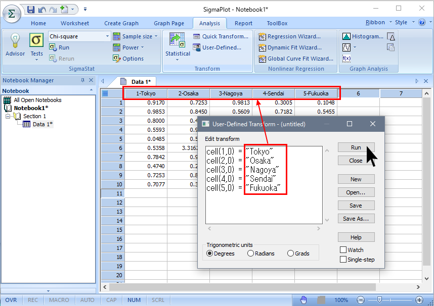The width and height of the screenshot is (434, 306).
Task: Expand the Power dropdown
Action: [142, 47]
